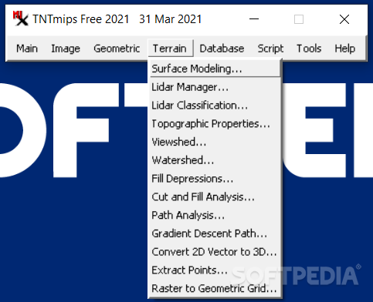Choose Gradient Descent Path
The width and height of the screenshot is (373, 302).
coord(215,233)
